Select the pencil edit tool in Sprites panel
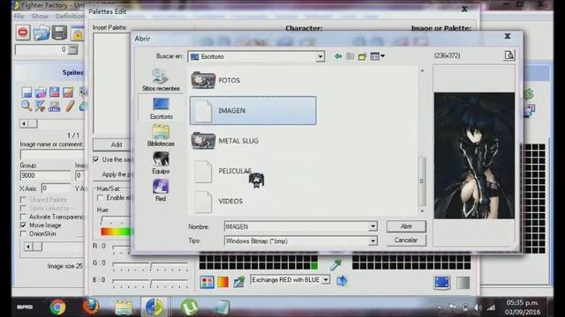The image size is (565, 317). coord(70,106)
